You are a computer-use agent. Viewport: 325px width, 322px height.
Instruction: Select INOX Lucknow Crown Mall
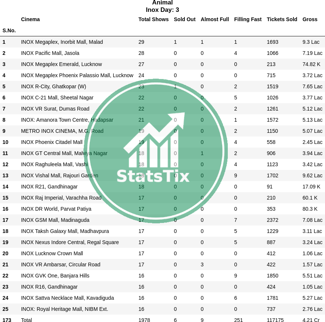coord(52,253)
